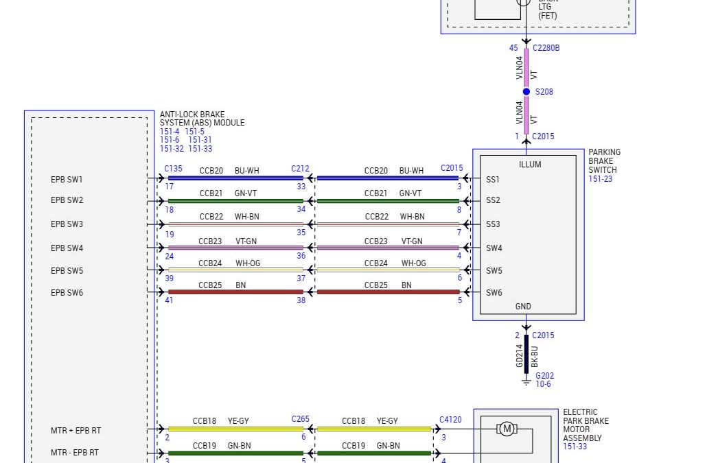Follow the 151-31 ABS module page link
The width and height of the screenshot is (707, 463).
[200, 140]
